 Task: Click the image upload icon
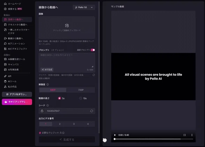coord(67,26)
